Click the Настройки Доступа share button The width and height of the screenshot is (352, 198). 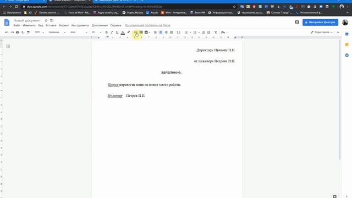point(320,22)
